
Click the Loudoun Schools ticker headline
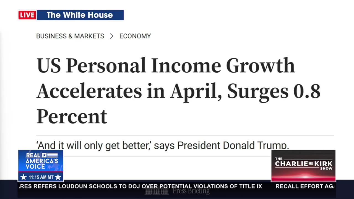click(x=141, y=186)
